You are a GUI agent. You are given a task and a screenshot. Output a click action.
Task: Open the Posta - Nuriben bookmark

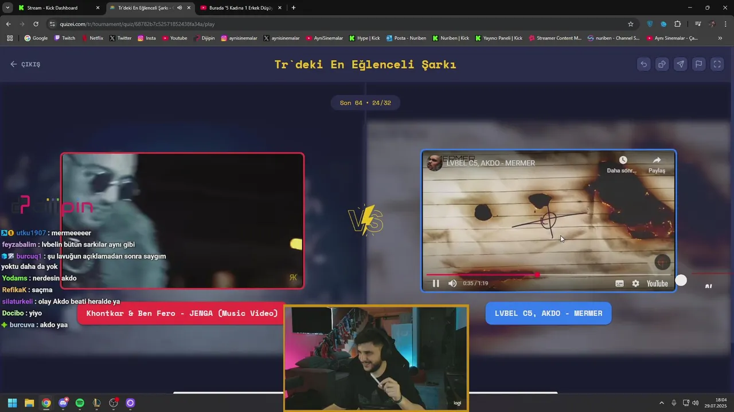click(406, 38)
